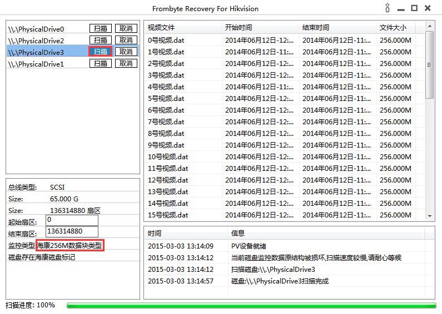Select file 14号视频.dat

[x=168, y=204]
